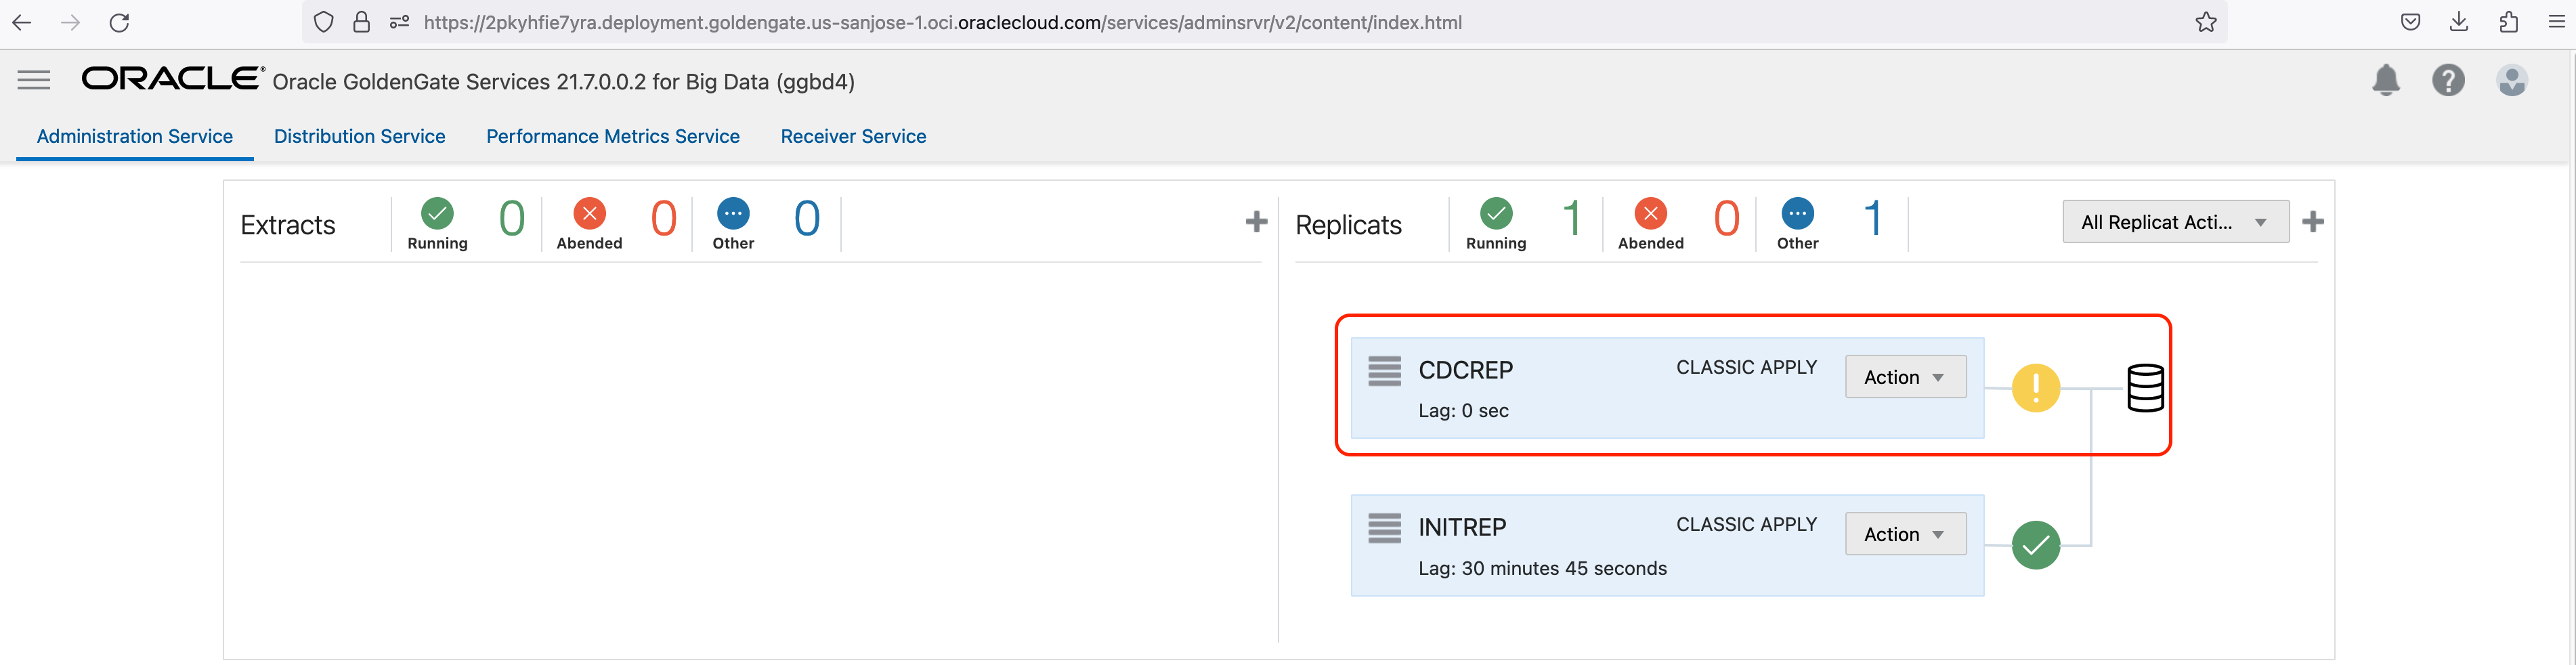The image size is (2576, 665).
Task: Switch to the Distribution Service tab
Action: (359, 136)
